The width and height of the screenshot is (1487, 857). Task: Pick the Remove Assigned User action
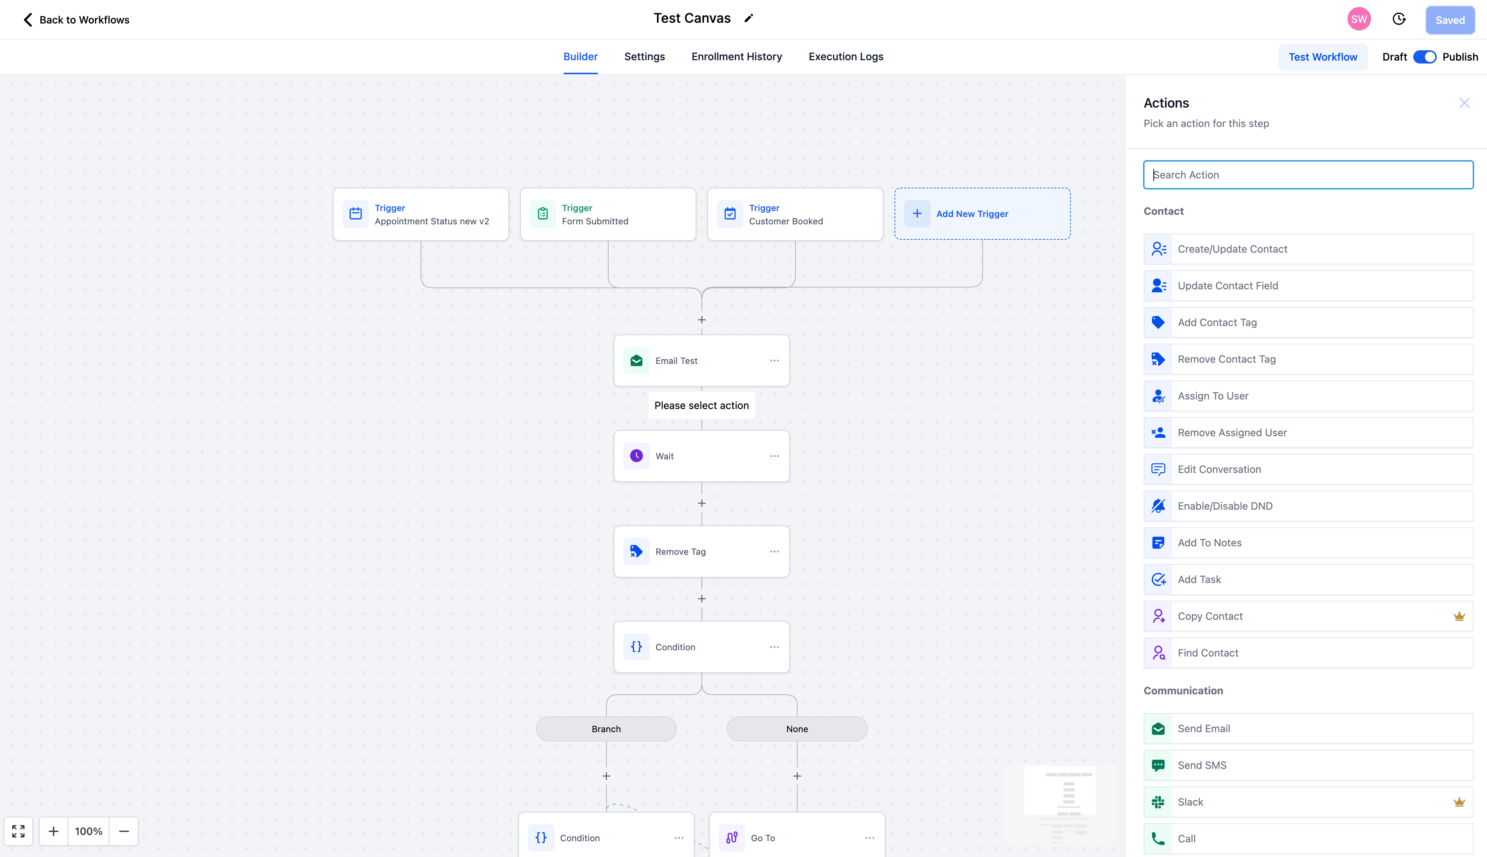pos(1308,433)
